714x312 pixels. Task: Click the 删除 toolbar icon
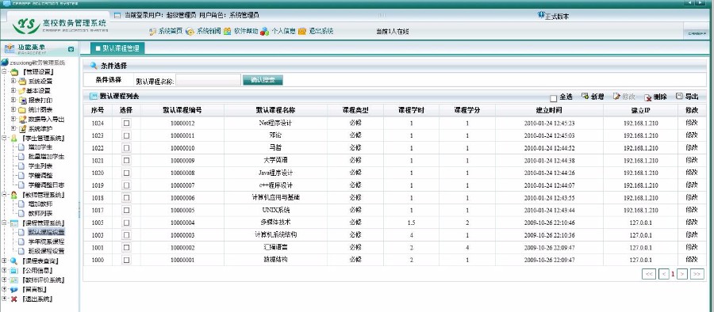[648, 97]
